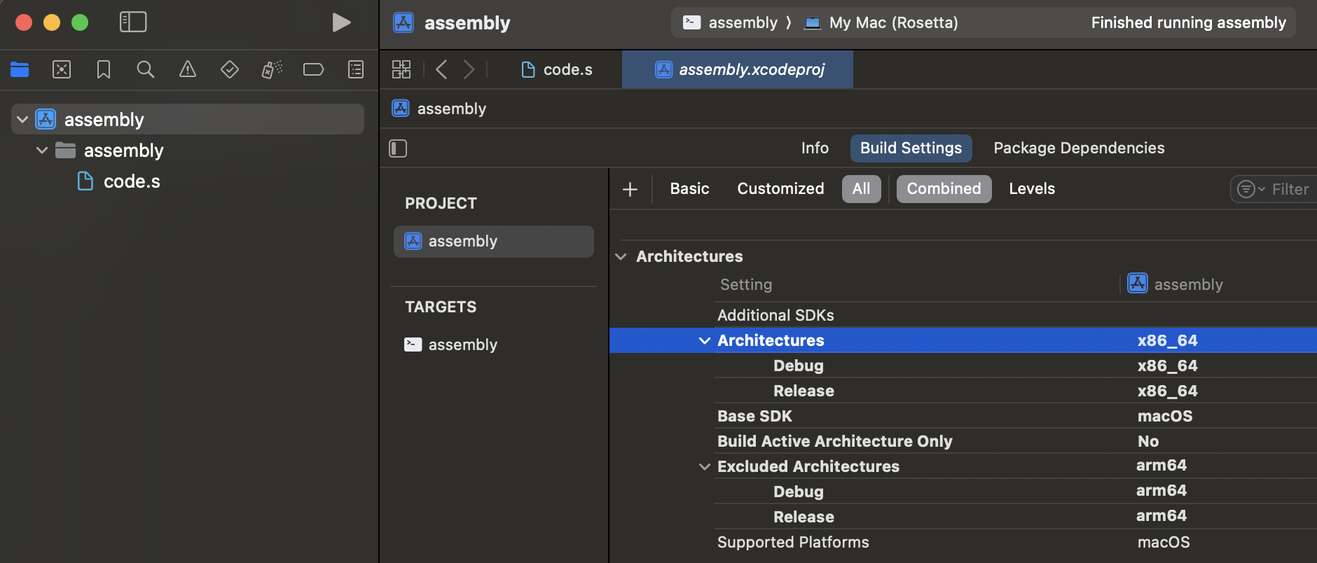Open the Test navigator diamond icon
The height and width of the screenshot is (563, 1317).
coord(230,69)
